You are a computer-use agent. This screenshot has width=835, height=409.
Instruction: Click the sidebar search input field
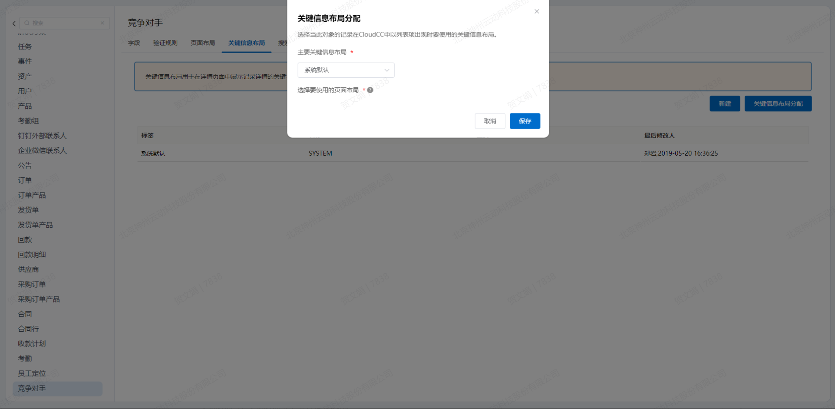point(65,23)
